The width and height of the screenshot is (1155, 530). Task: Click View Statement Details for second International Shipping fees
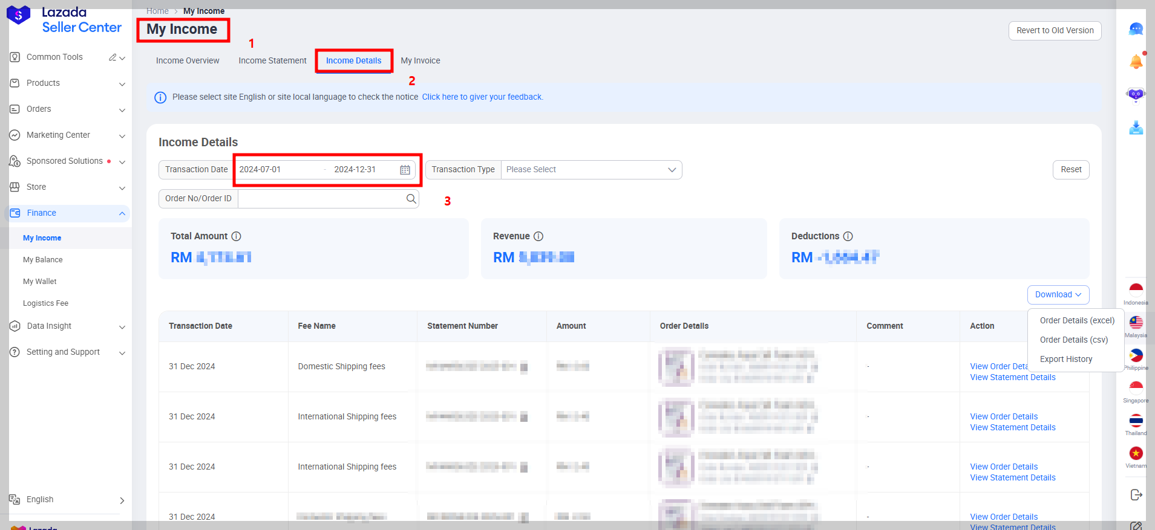[x=1013, y=477]
